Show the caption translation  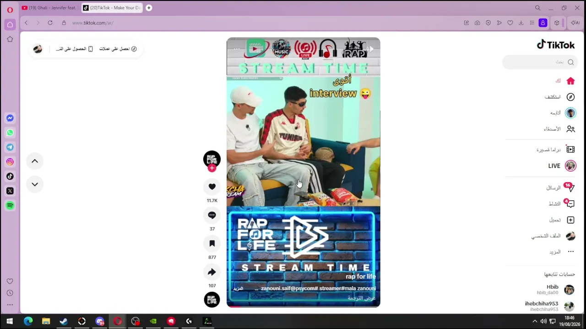click(x=362, y=298)
